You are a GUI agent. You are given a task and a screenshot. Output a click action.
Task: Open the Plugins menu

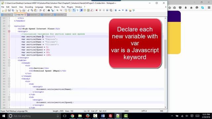click(70, 7)
